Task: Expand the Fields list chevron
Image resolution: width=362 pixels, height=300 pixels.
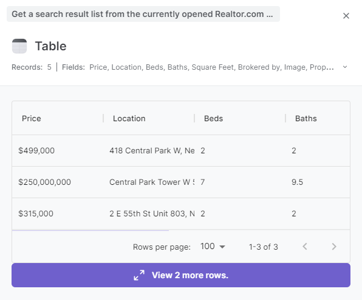Action: pyautogui.click(x=345, y=67)
